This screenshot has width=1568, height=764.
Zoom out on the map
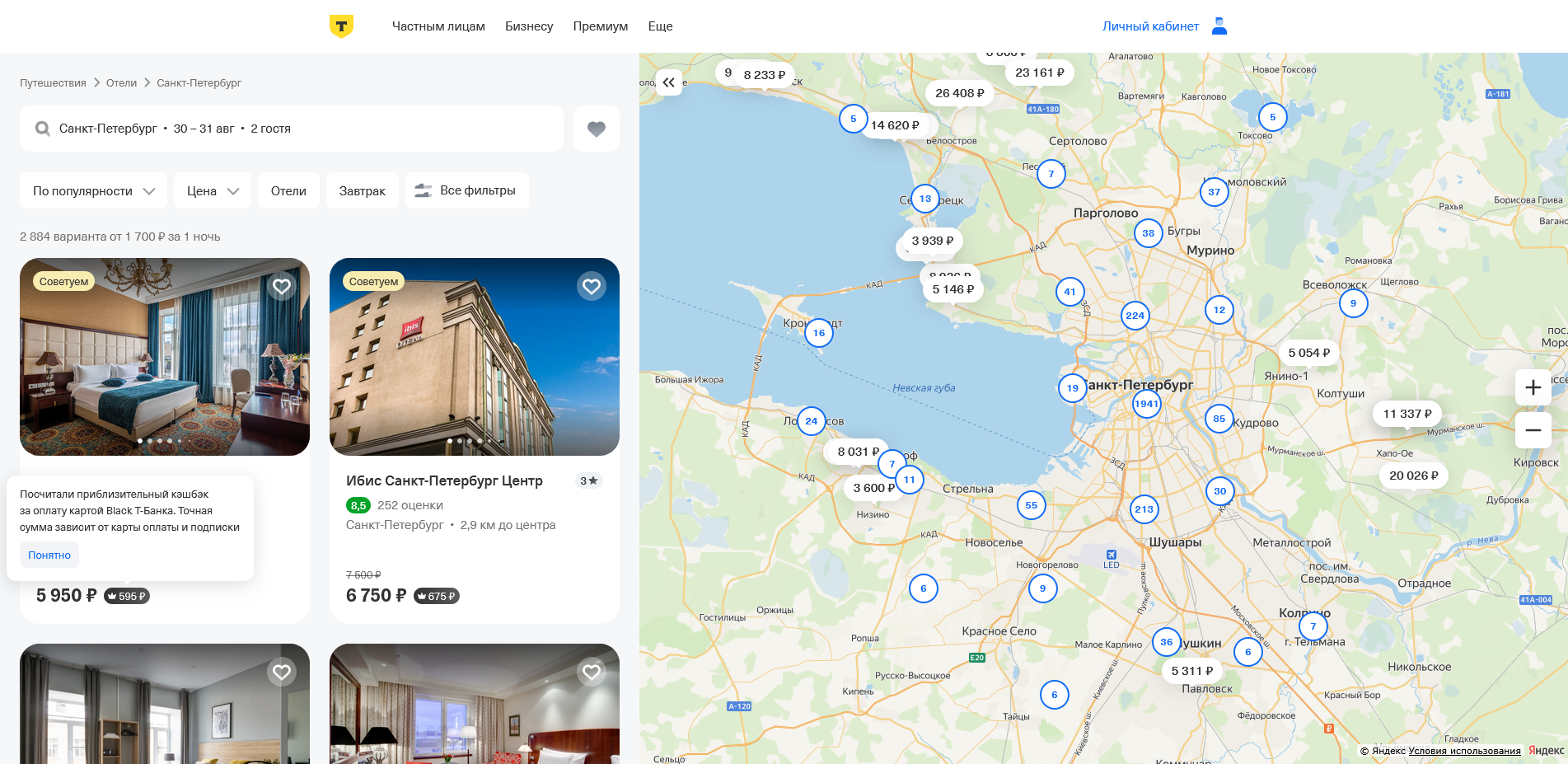[1533, 430]
